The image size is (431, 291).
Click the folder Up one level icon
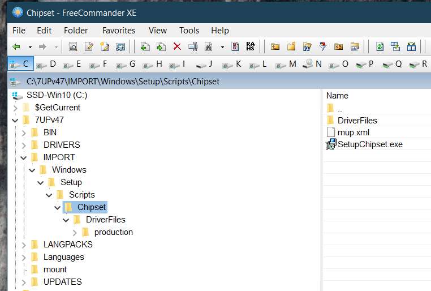click(x=275, y=46)
